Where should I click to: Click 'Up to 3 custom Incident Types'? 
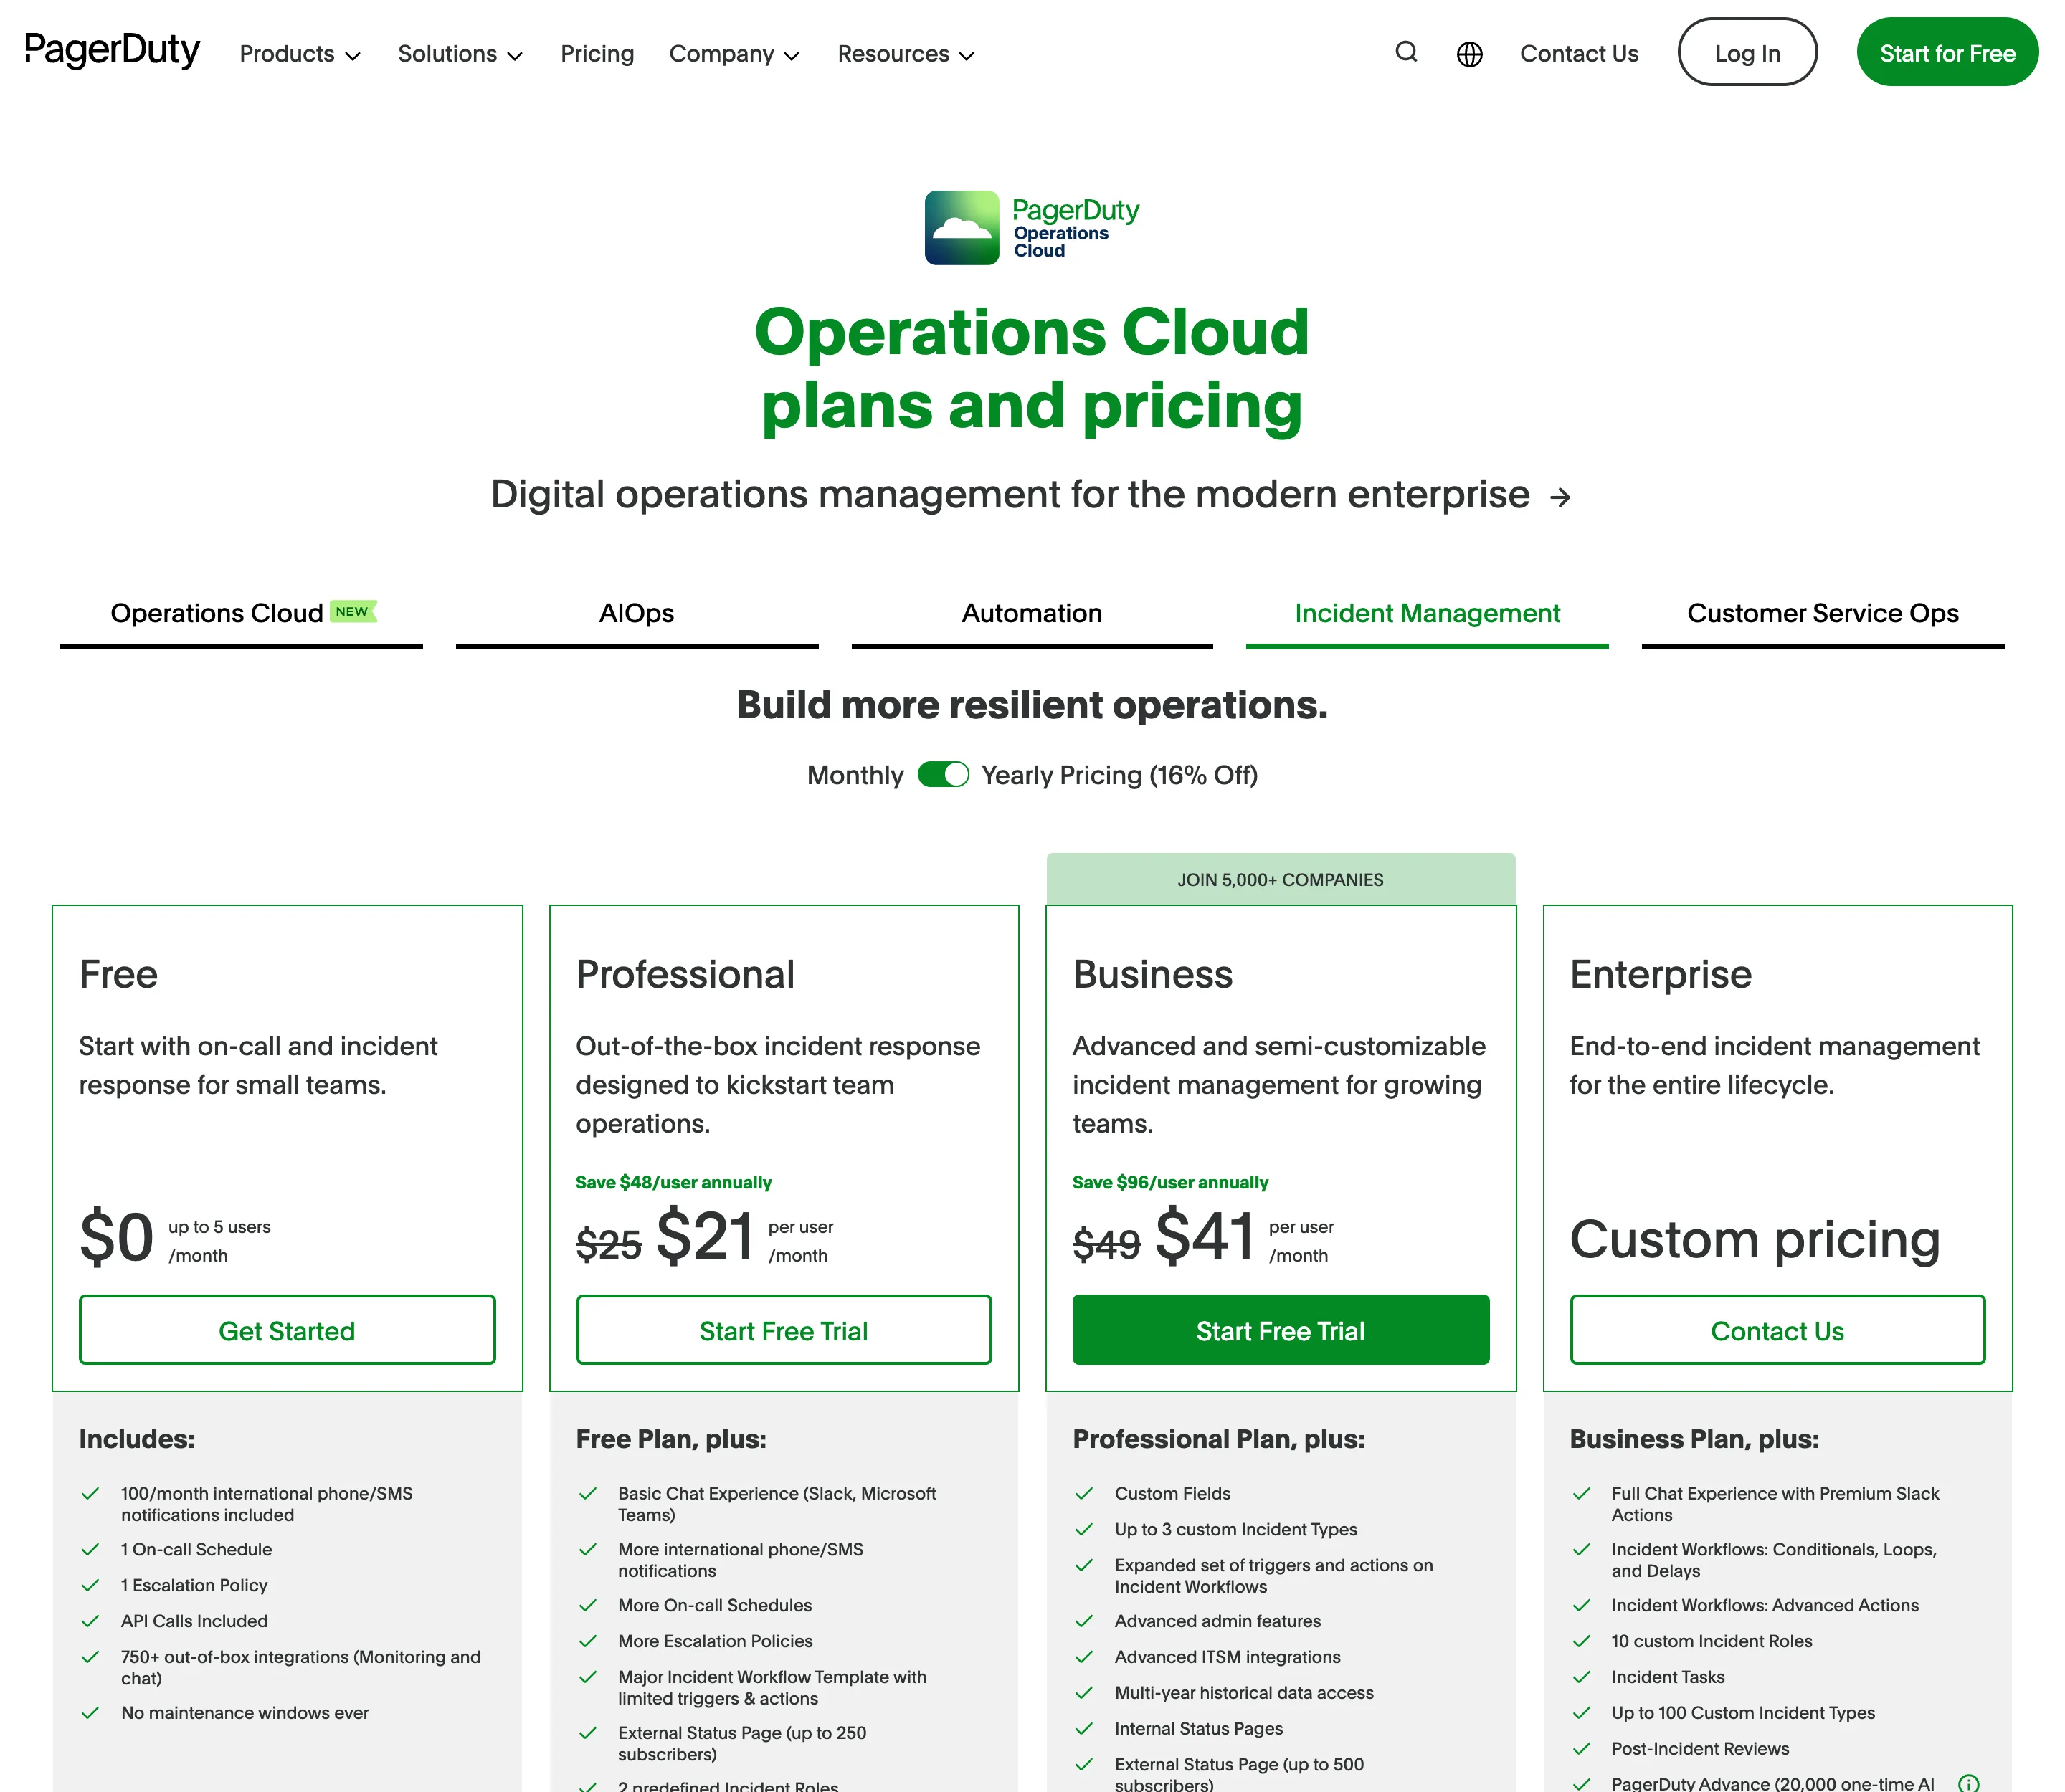(x=1235, y=1529)
